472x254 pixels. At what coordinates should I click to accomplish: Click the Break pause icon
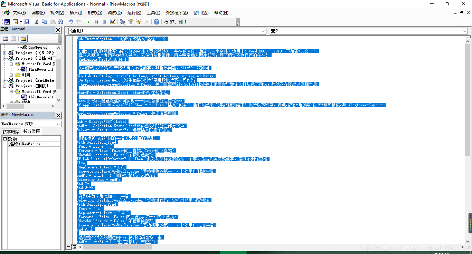point(96,22)
